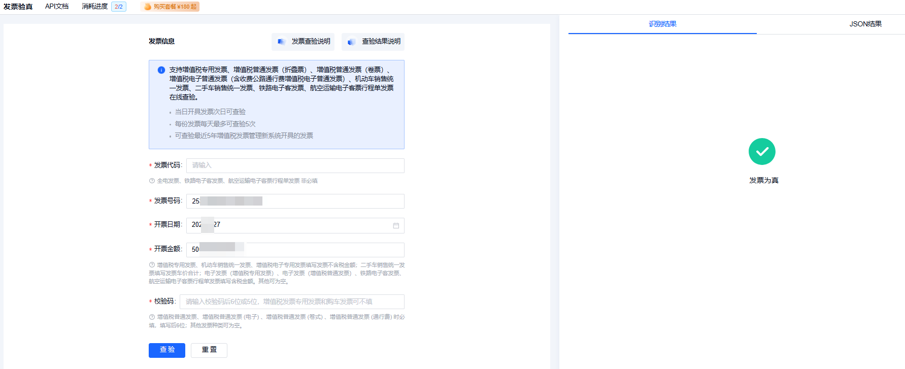Open the 发票验真 tab
The height and width of the screenshot is (369, 905).
pyautogui.click(x=18, y=7)
